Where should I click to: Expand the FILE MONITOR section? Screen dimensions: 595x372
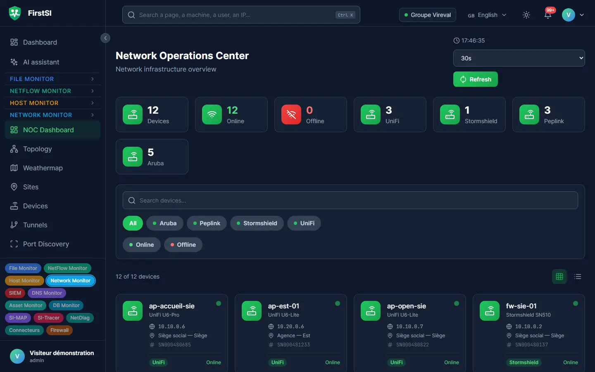[x=52, y=79]
